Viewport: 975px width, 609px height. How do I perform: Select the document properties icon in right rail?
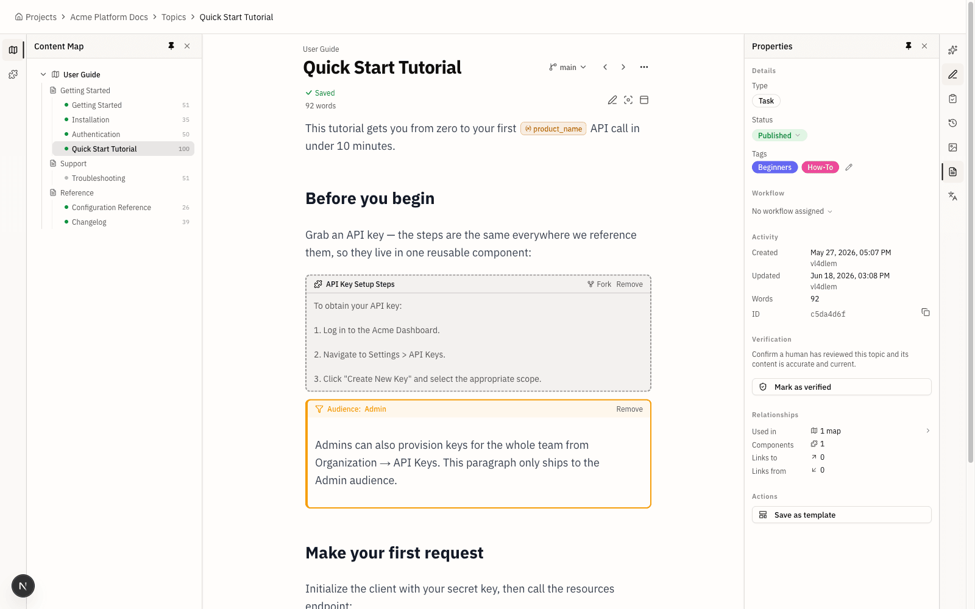point(953,172)
